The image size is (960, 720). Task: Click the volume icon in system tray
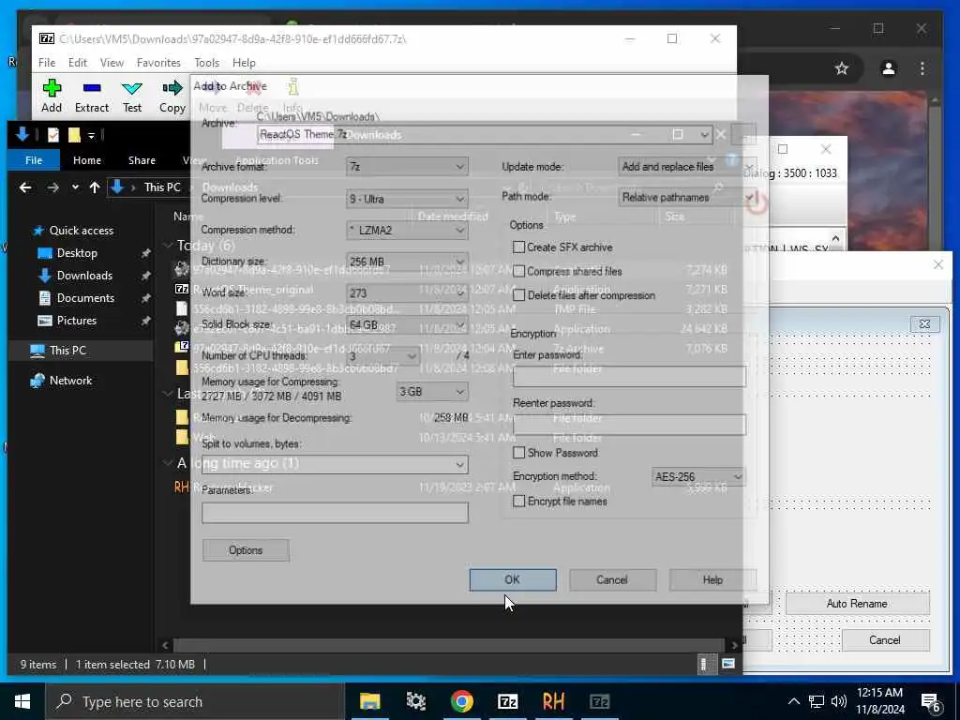tap(839, 701)
